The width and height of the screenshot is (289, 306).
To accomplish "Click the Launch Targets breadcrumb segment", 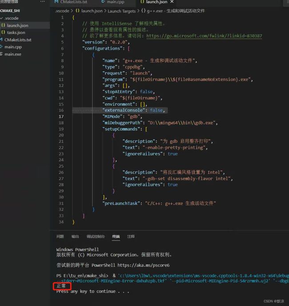I will [x=121, y=11].
